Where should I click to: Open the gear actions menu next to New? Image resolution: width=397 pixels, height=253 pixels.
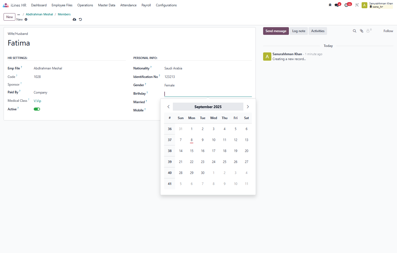click(26, 19)
